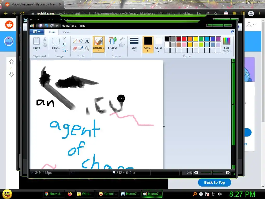Bookmark page with star icon in Chrome

click(216, 13)
